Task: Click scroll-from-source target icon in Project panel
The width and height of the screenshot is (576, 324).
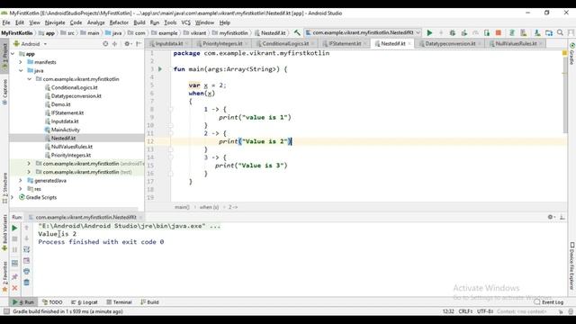Action: tap(105, 44)
